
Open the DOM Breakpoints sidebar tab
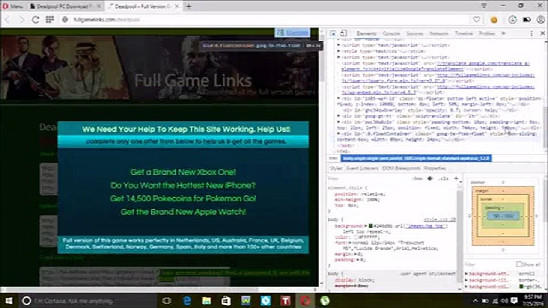tap(401, 168)
